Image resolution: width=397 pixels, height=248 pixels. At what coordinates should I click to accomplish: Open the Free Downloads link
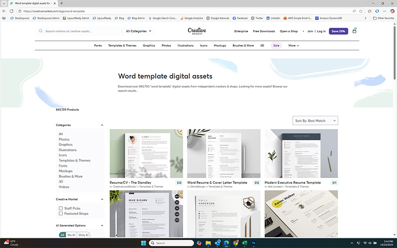[264, 31]
